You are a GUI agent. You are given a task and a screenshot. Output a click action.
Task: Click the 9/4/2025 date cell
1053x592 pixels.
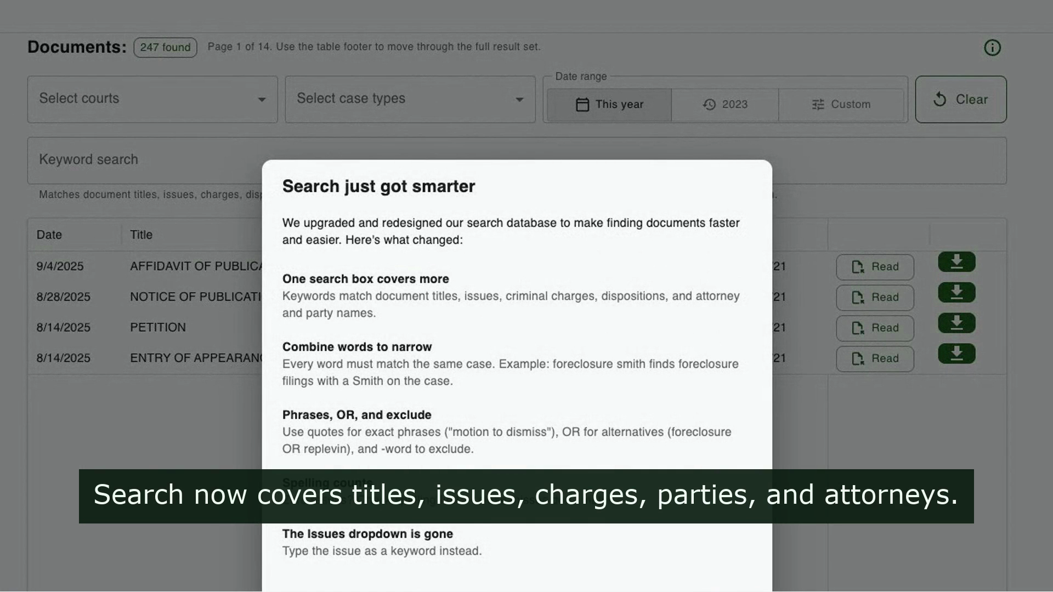click(60, 266)
